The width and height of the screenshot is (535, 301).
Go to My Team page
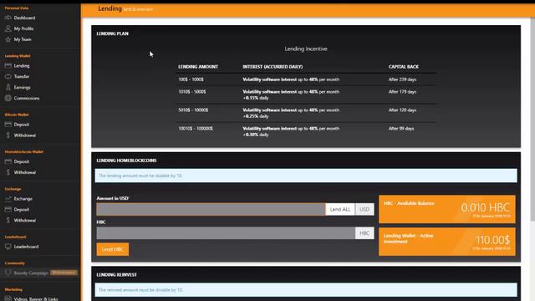[23, 39]
